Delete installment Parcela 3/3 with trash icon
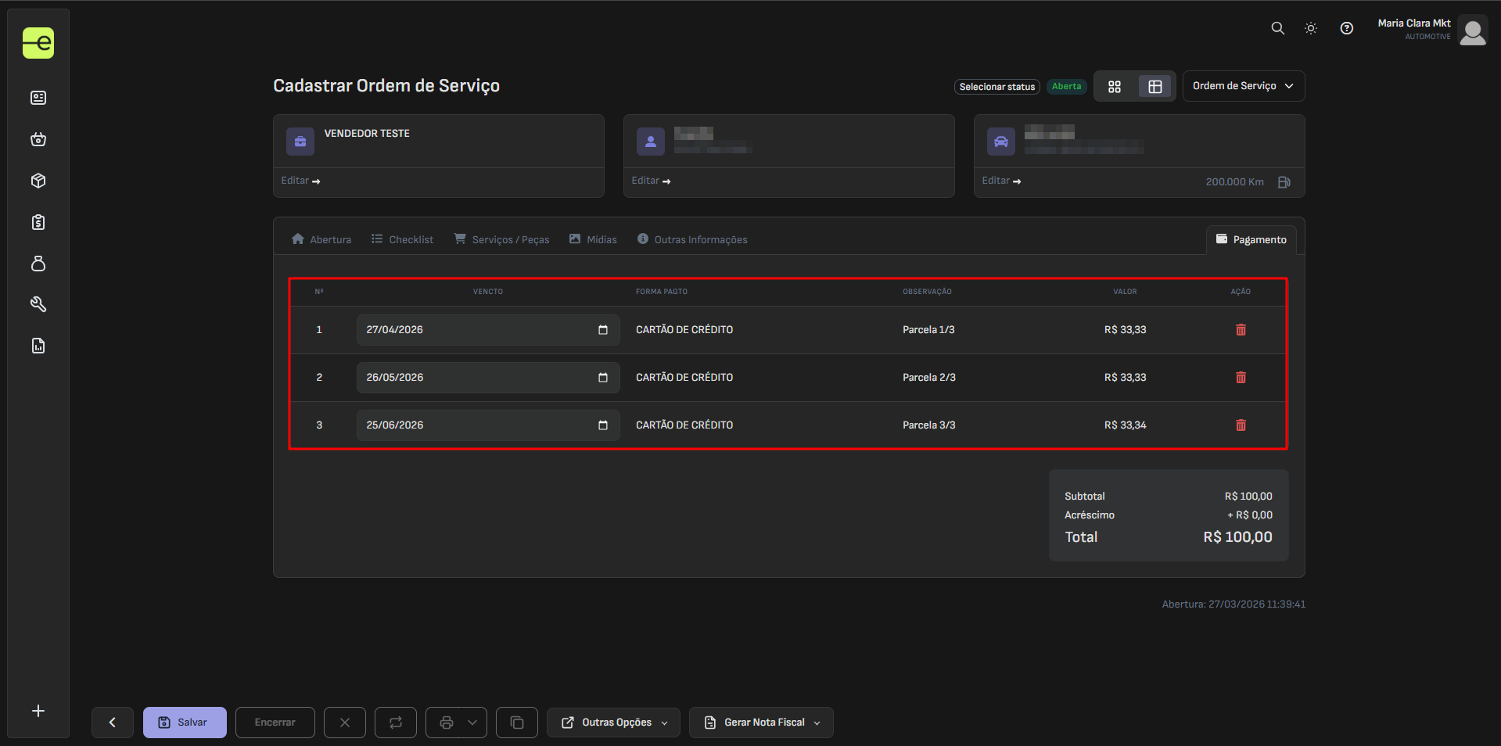The height and width of the screenshot is (746, 1501). [x=1241, y=425]
